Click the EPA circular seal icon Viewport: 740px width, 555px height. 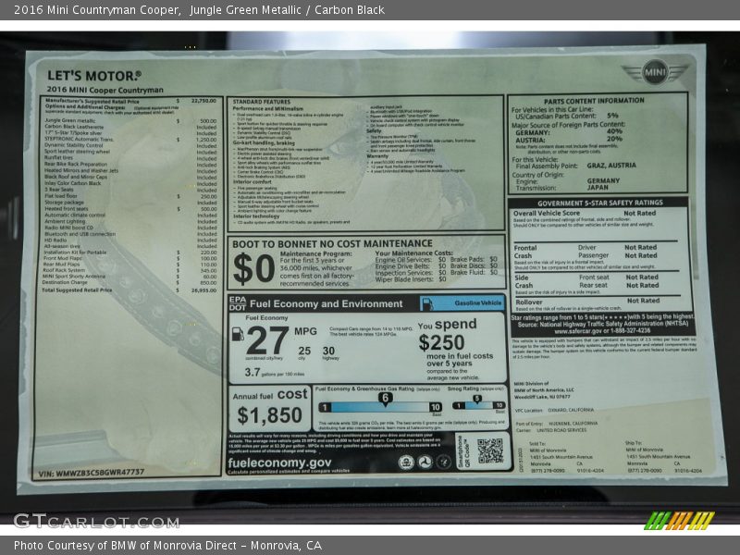tap(406, 462)
